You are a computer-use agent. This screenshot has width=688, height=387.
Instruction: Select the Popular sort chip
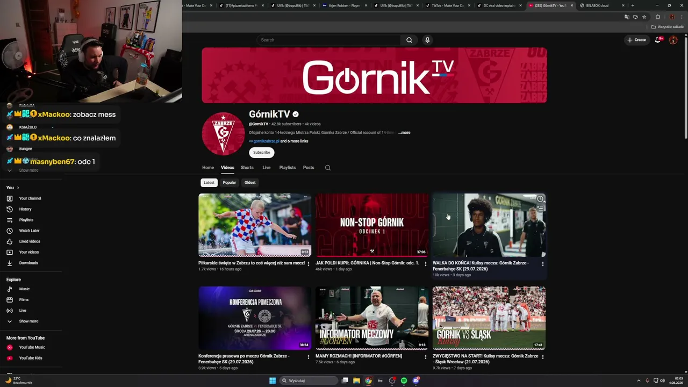230,183
